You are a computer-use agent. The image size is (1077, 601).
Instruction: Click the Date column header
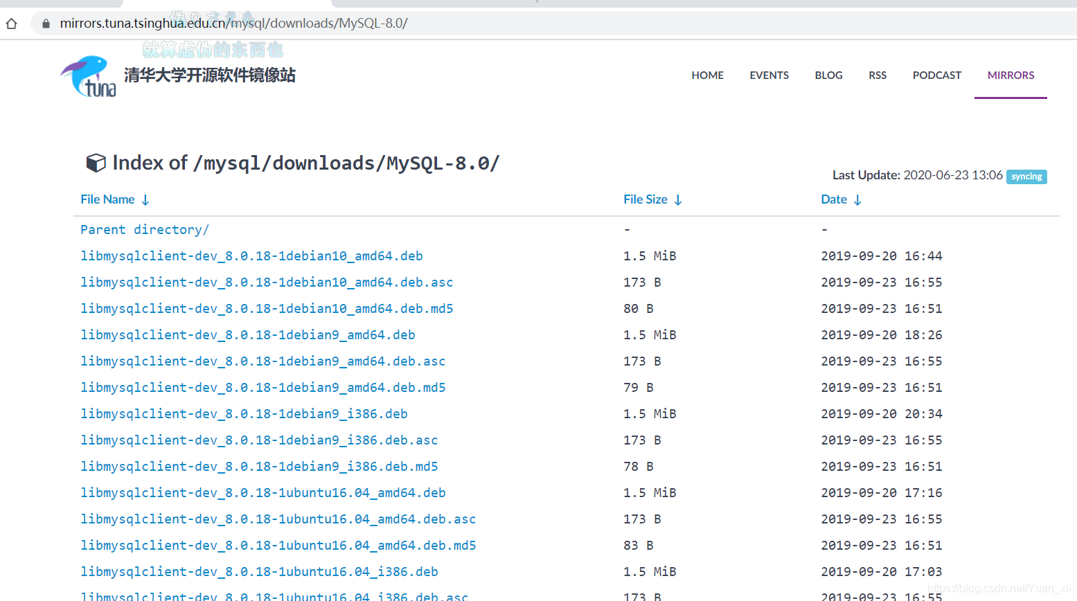(834, 199)
